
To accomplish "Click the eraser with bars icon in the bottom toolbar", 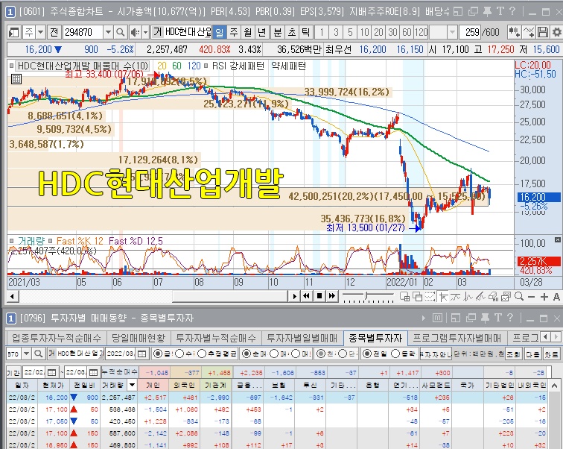I will [493, 297].
